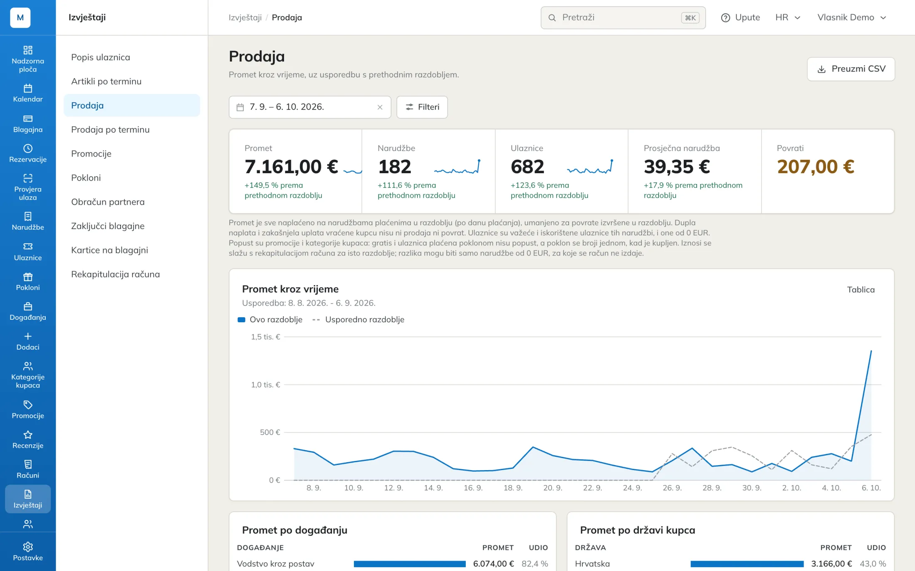Image resolution: width=915 pixels, height=571 pixels.
Task: Open Događanja in the sidebar
Action: point(28,311)
